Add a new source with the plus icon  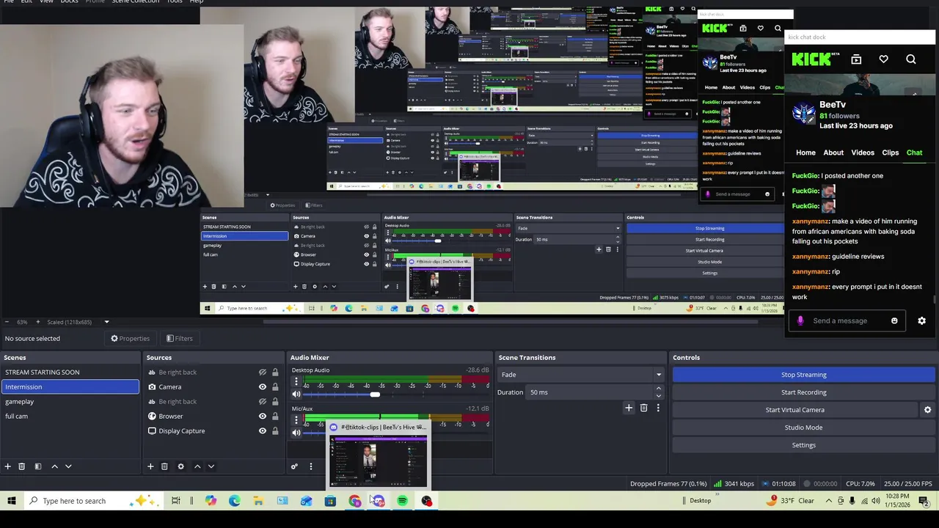150,466
